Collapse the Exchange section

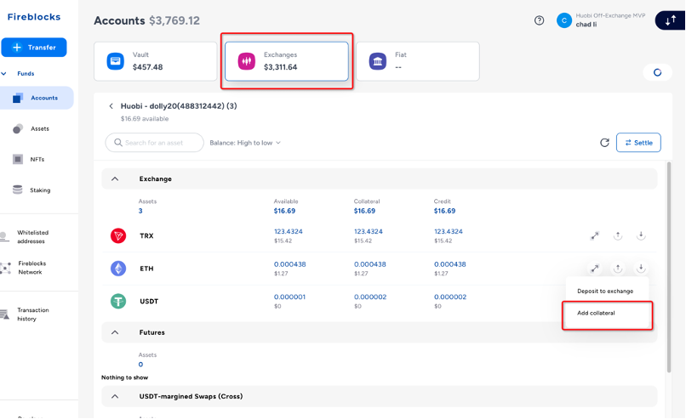pyautogui.click(x=115, y=179)
